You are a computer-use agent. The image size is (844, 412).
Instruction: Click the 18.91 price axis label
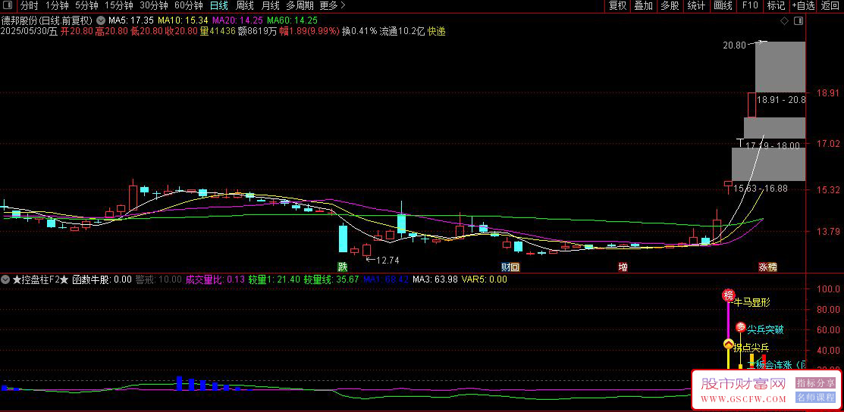(828, 93)
